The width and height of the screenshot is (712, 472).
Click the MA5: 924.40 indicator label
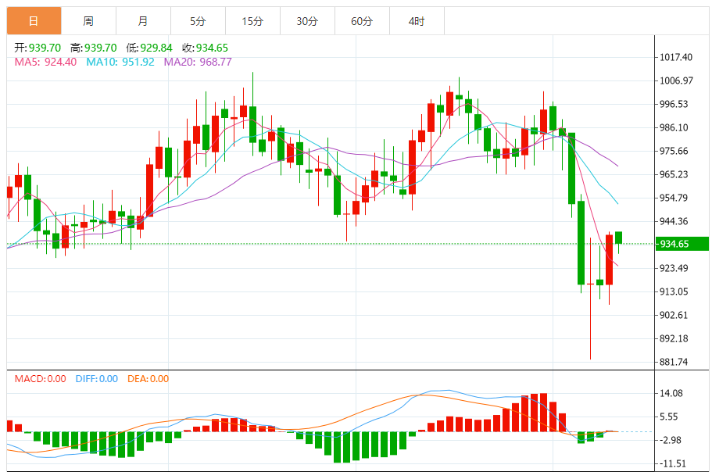[45, 62]
